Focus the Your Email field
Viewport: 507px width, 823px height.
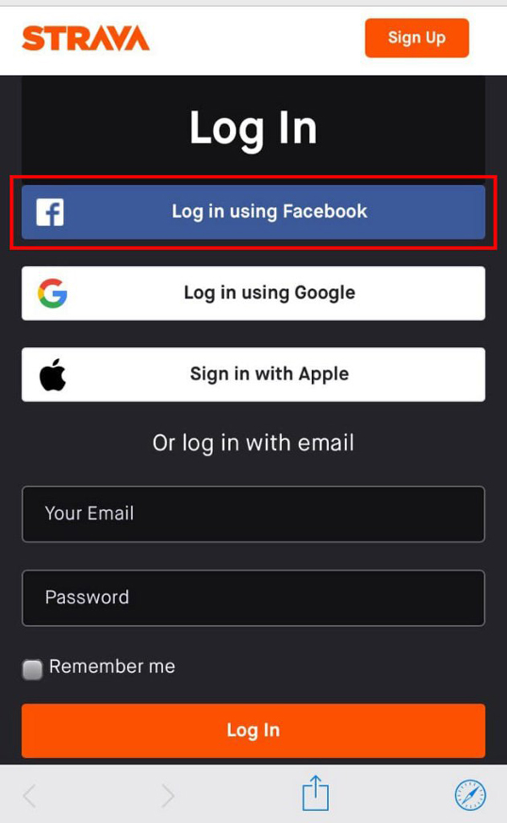click(x=253, y=514)
